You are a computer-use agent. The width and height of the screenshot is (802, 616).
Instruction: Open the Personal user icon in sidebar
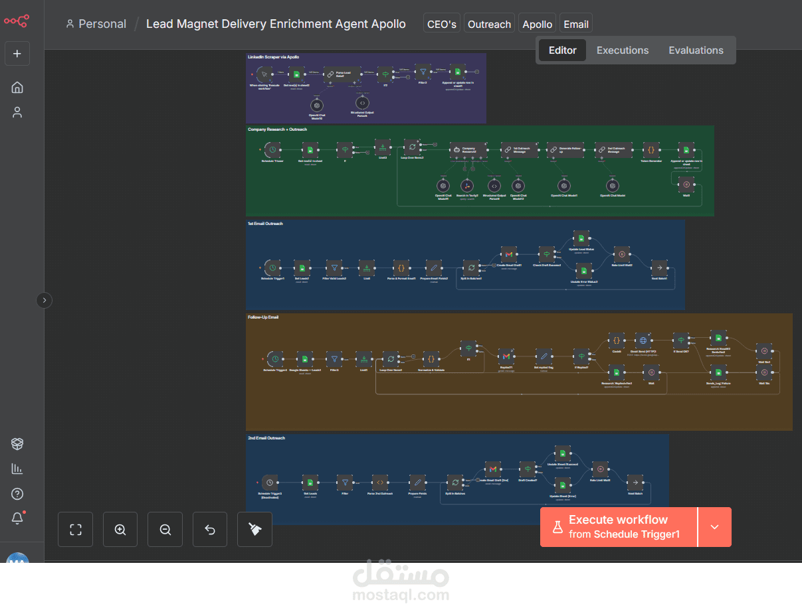coord(17,112)
